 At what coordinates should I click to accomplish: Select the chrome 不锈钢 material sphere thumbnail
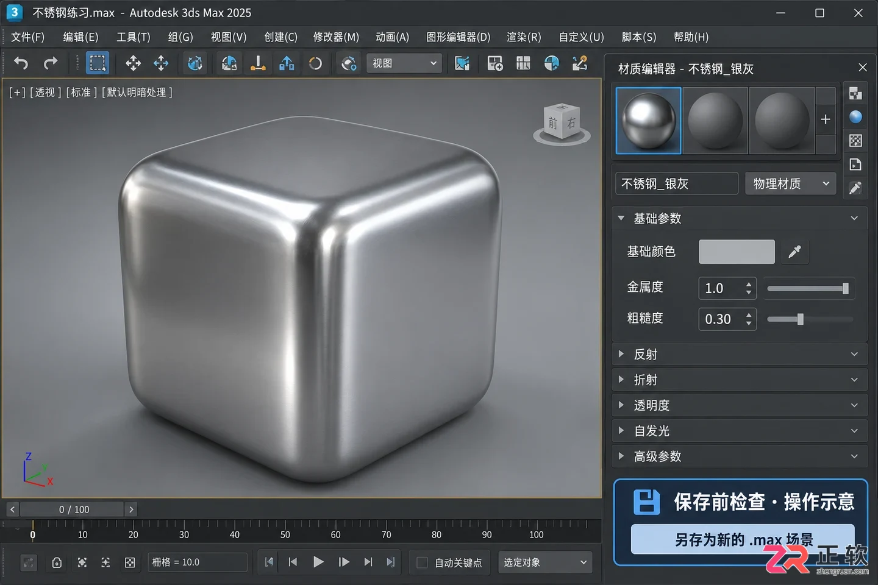(649, 120)
